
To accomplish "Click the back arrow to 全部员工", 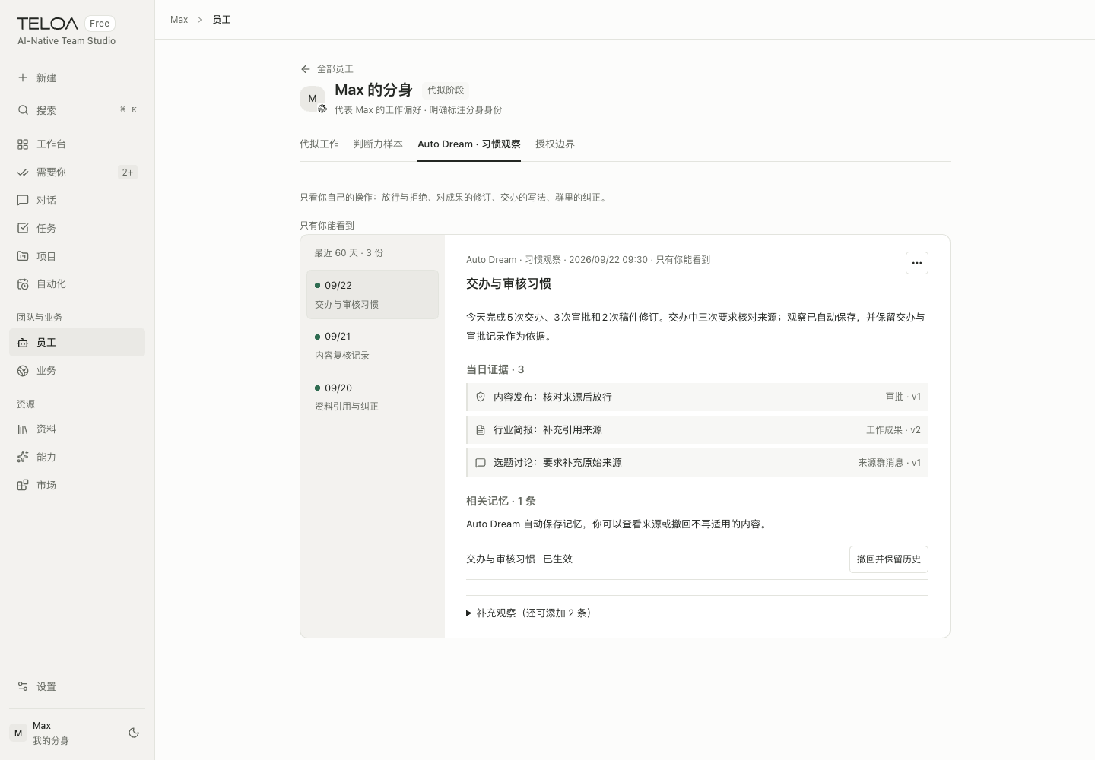I will [306, 69].
